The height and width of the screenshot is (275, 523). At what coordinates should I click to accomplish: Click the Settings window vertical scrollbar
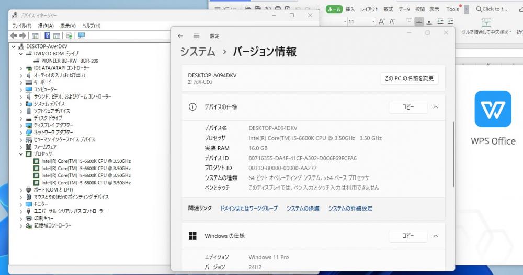[453, 154]
